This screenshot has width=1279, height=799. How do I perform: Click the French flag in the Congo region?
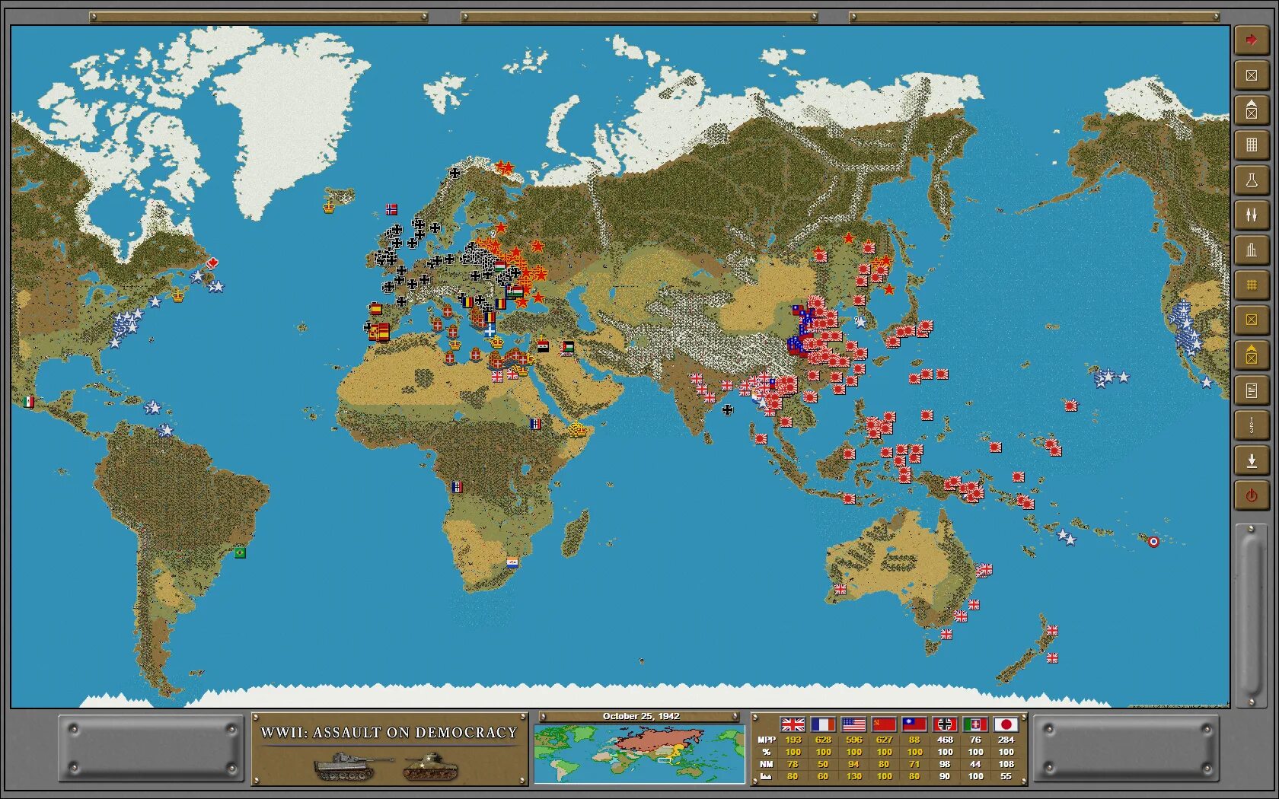(457, 487)
